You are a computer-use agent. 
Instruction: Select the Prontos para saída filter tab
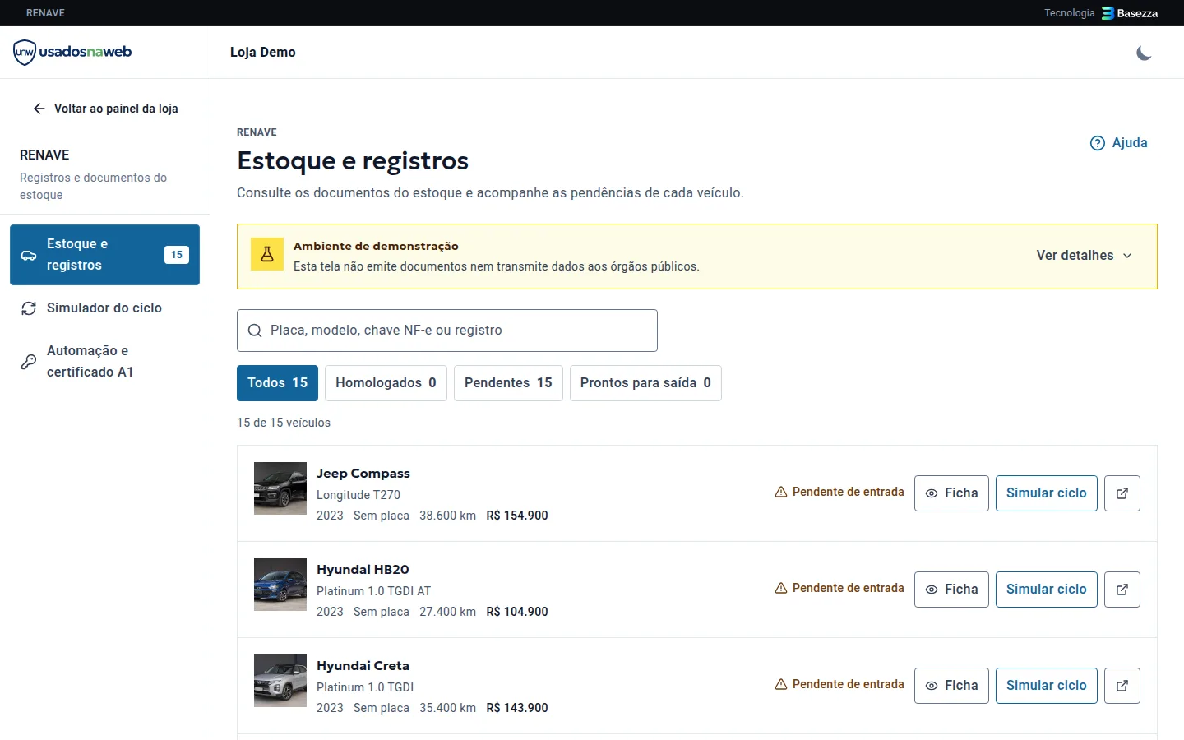pos(645,383)
